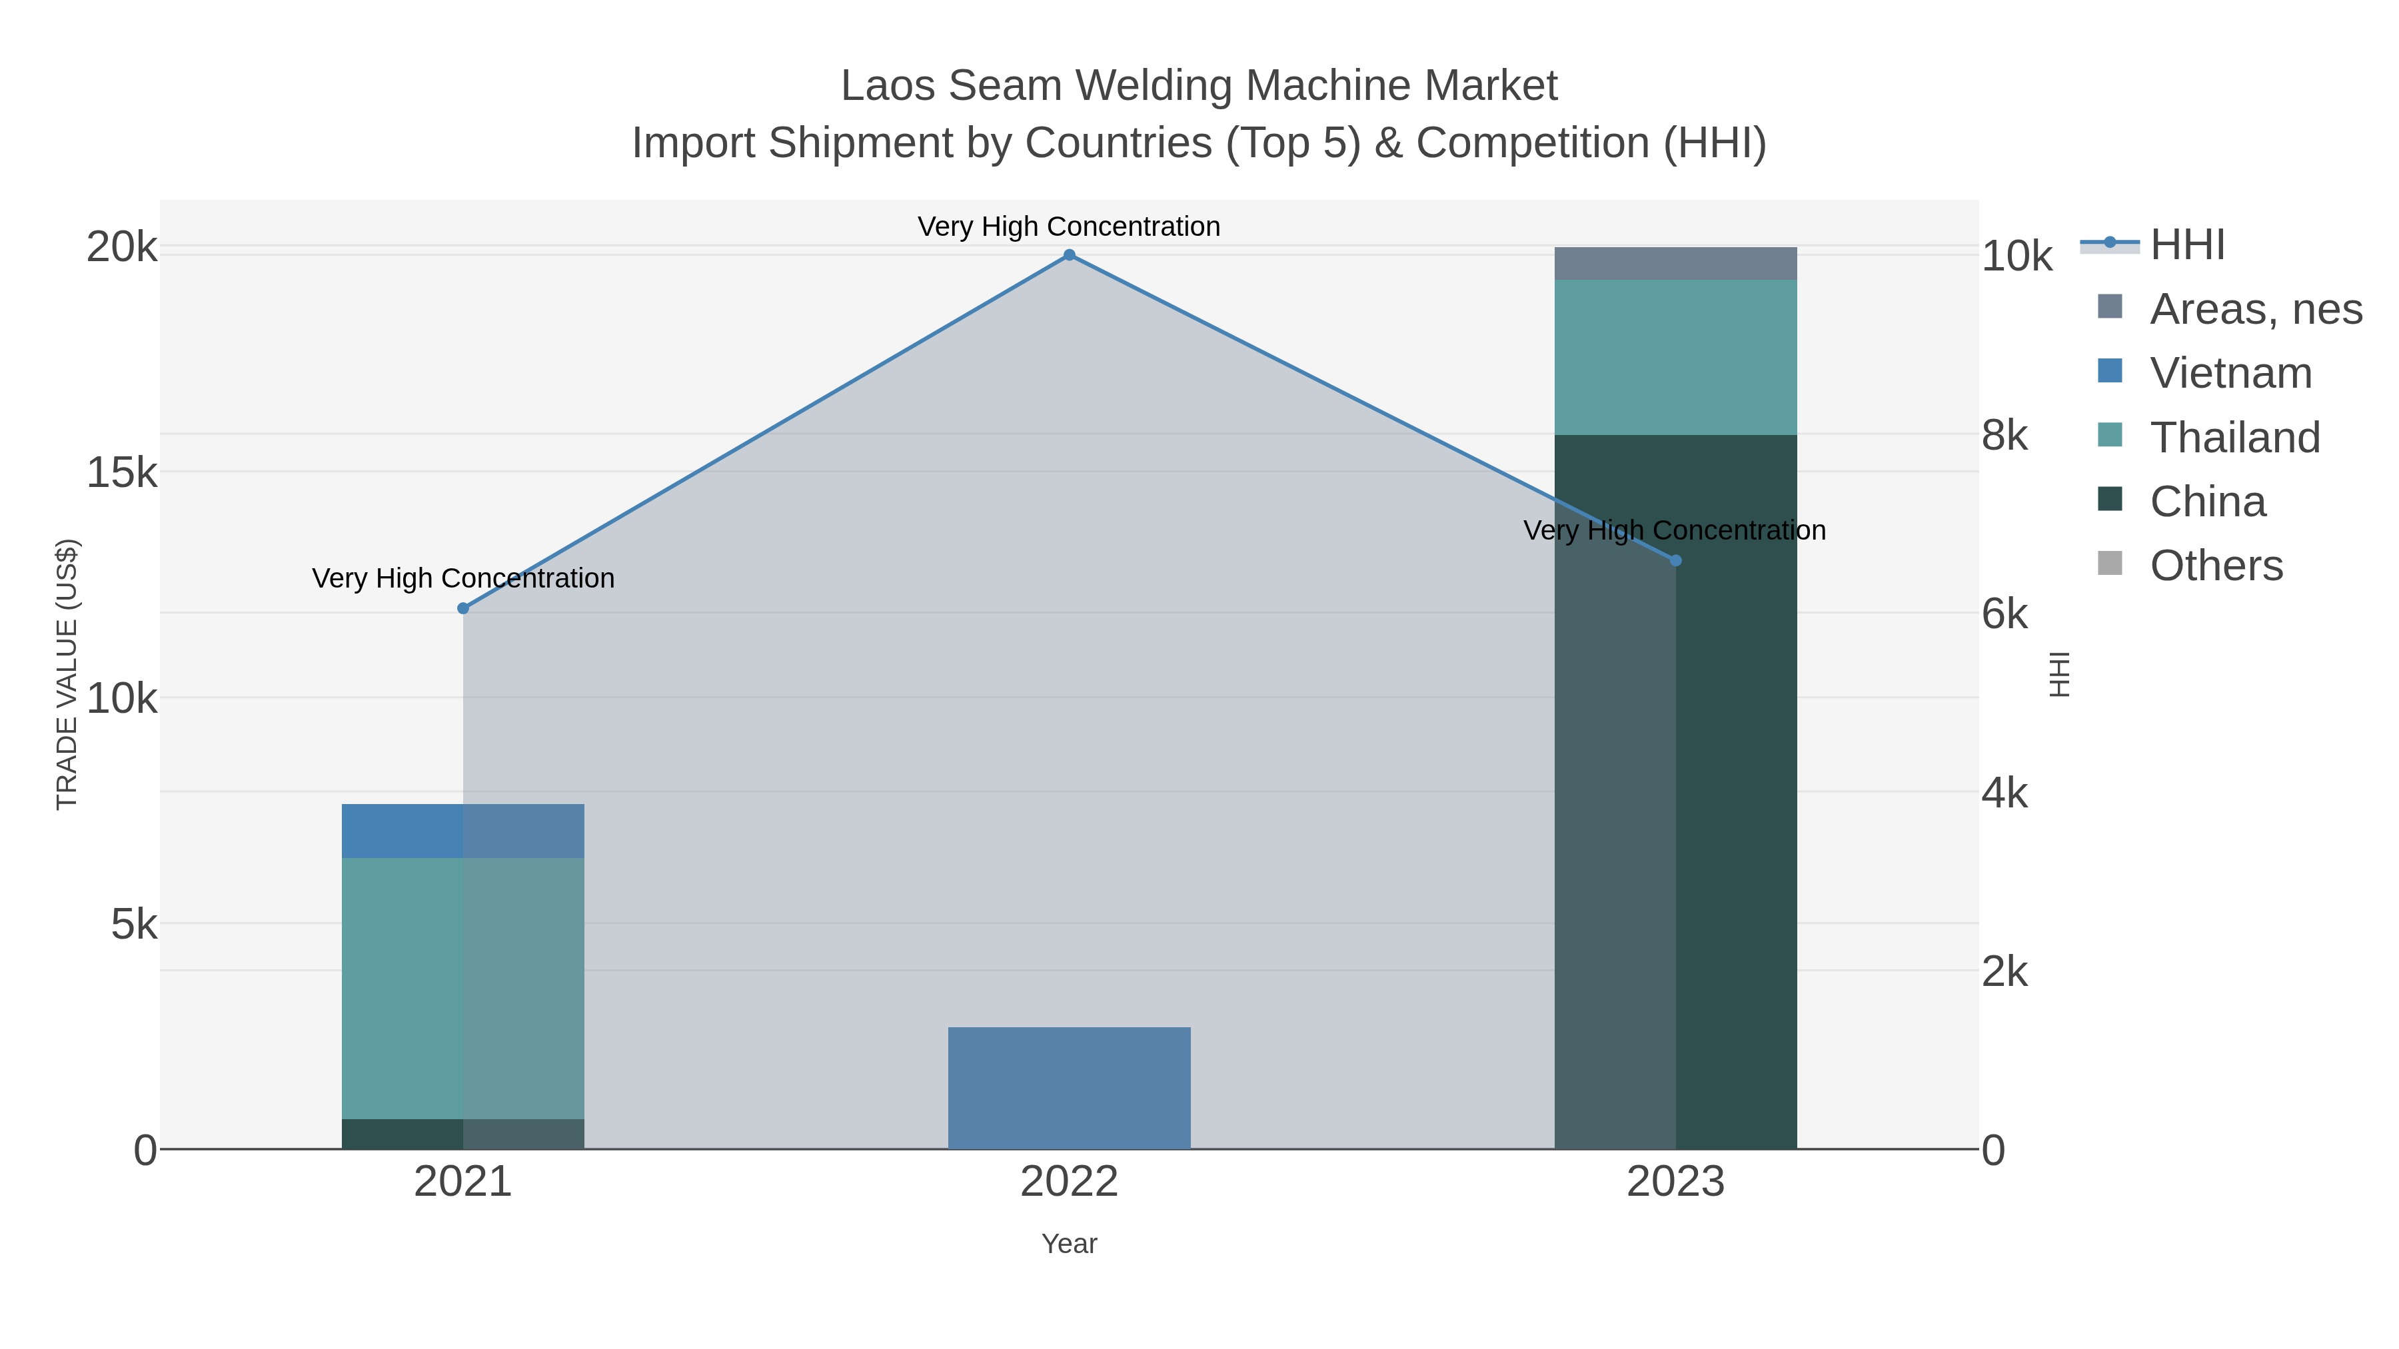Toggle the Thailand legend entry
This screenshot has width=2399, height=1349.
click(2208, 436)
